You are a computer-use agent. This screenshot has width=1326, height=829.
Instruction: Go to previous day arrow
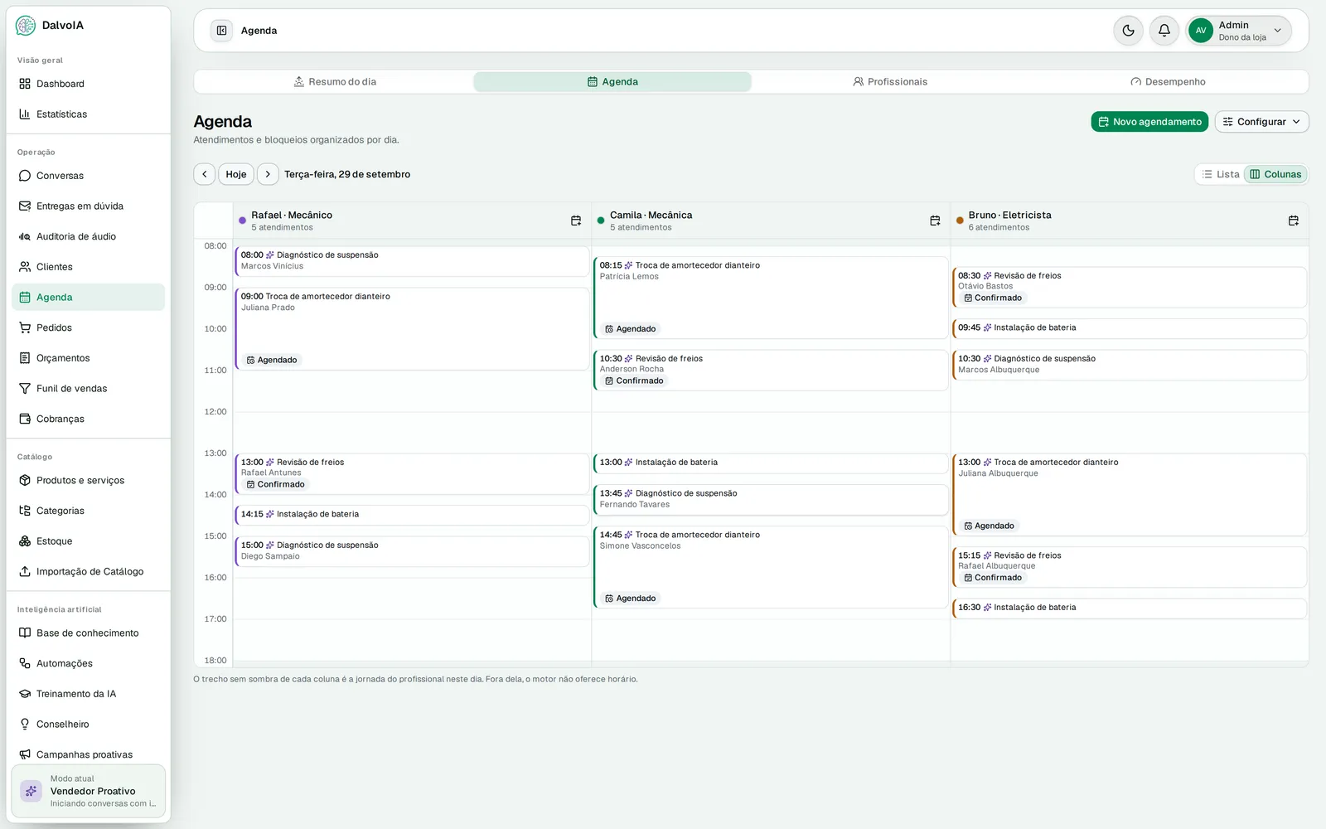click(x=205, y=174)
